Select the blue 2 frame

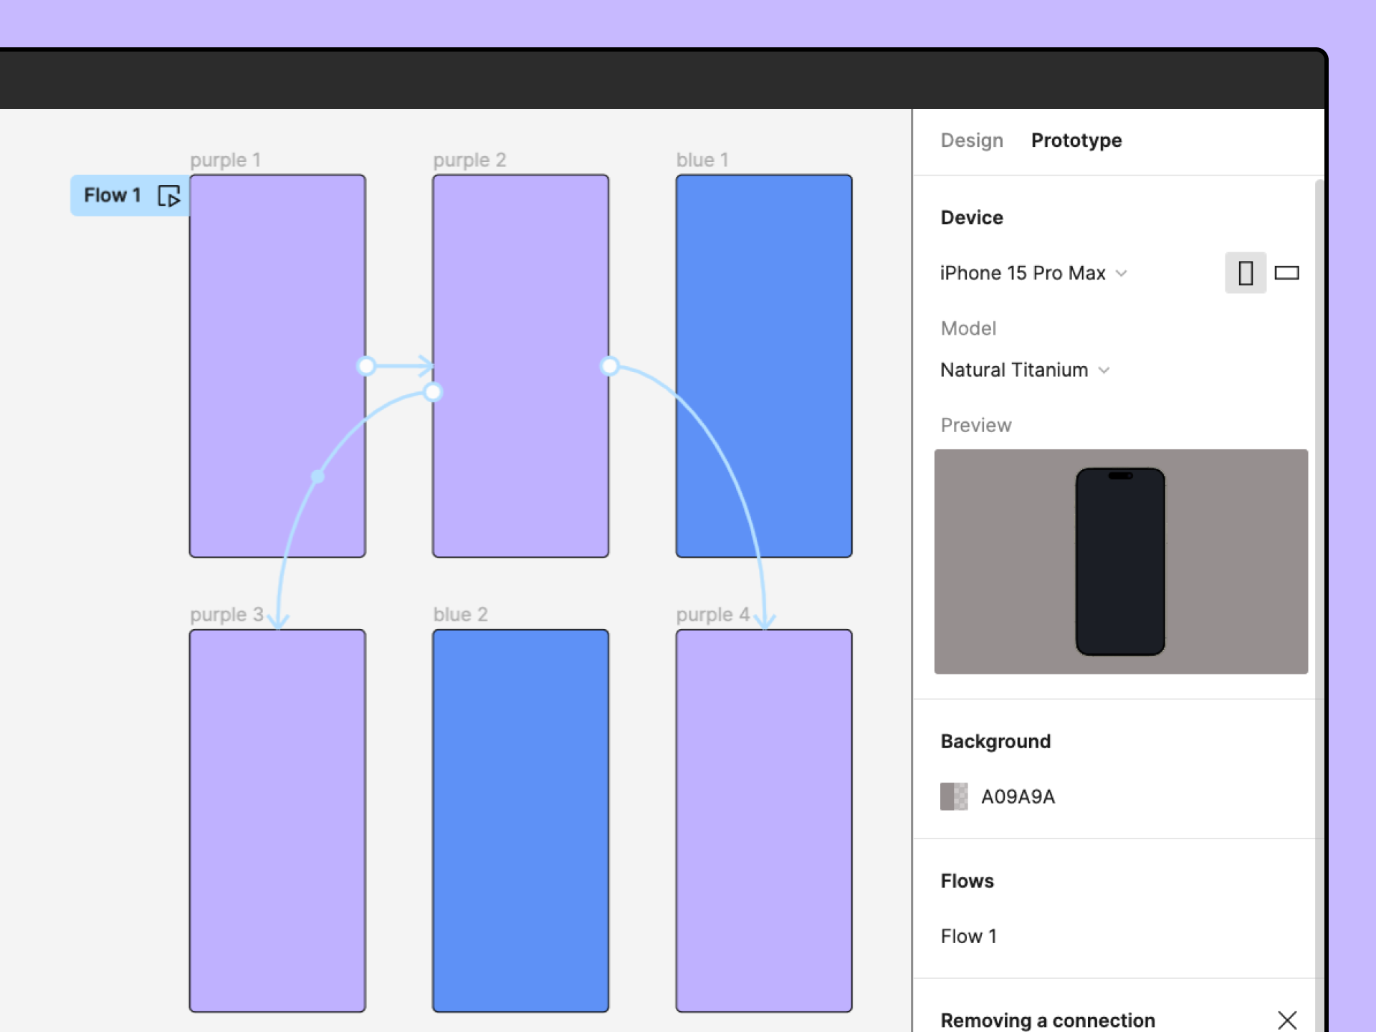pyautogui.click(x=521, y=821)
